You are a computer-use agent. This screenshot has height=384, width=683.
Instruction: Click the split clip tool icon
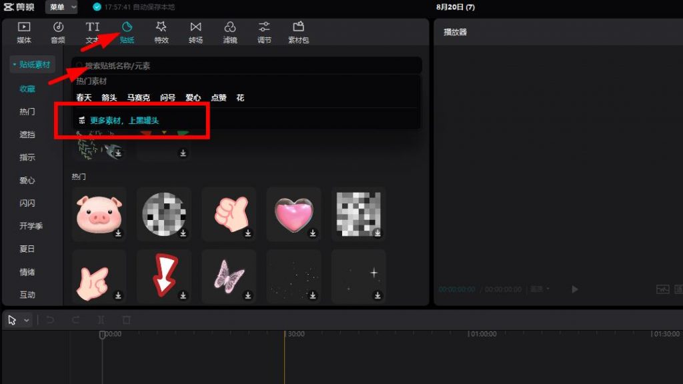[101, 320]
